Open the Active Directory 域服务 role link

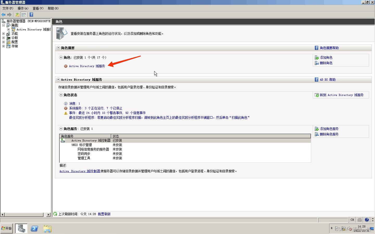[x=87, y=66]
